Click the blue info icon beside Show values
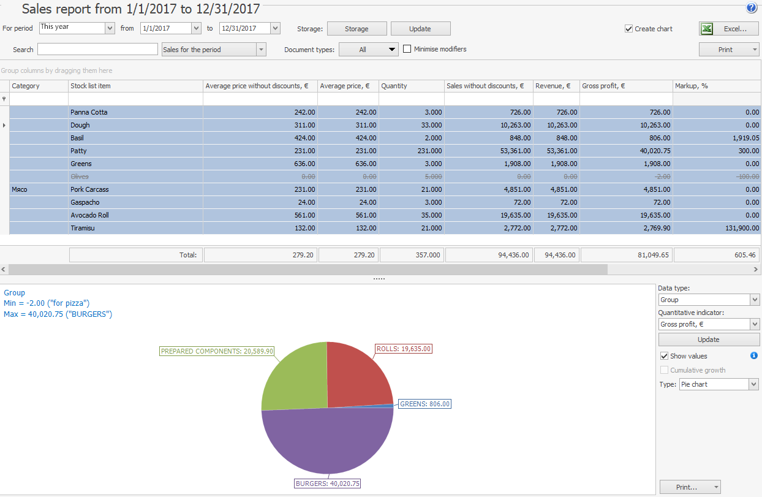Viewport: 762px width, 497px height. coord(754,355)
